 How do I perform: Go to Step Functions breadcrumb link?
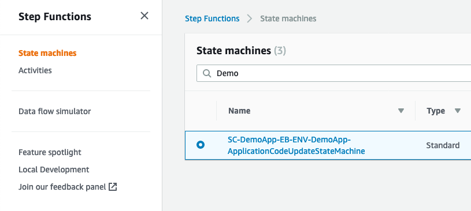click(212, 18)
